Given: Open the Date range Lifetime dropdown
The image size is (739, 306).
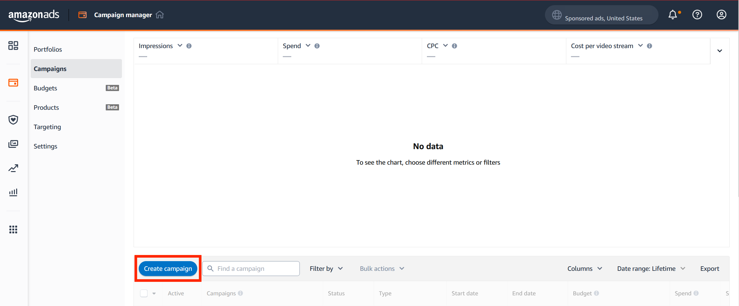Looking at the screenshot, I should (x=651, y=269).
